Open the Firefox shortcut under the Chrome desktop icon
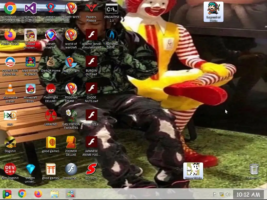The width and height of the screenshot is (267, 200). (x=10, y=37)
